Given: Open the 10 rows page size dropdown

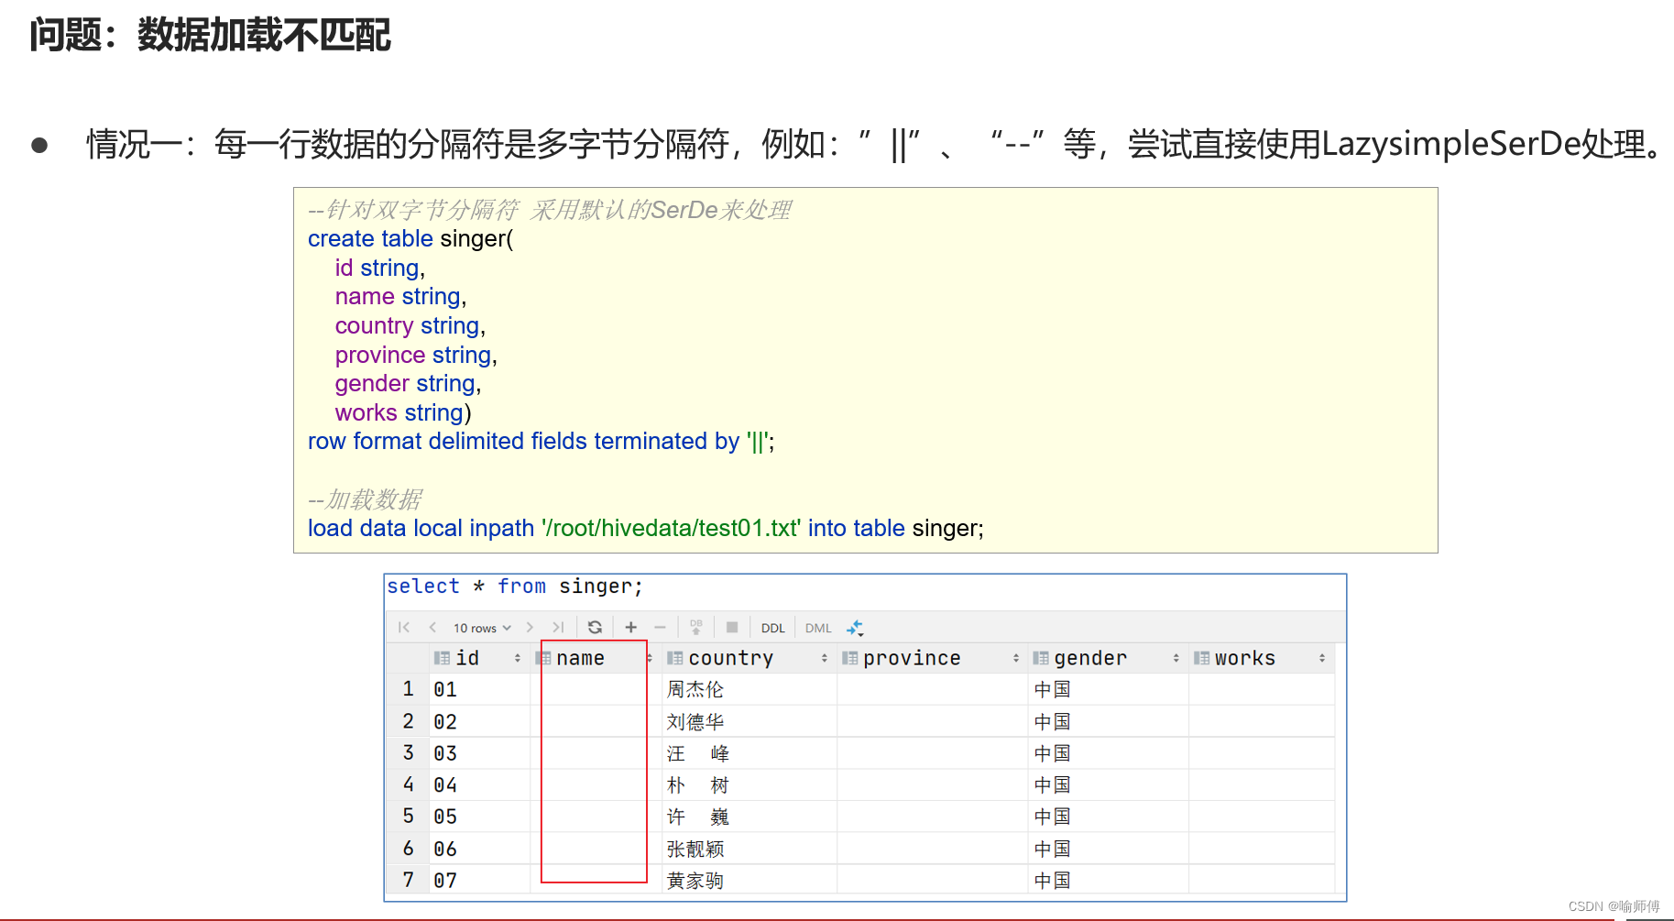Looking at the screenshot, I should 482,628.
